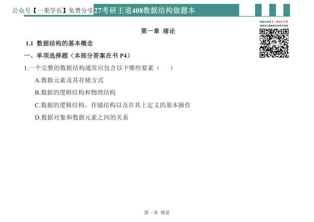
Task: Click the footer text 第一章 绪论
Action: click(157, 212)
